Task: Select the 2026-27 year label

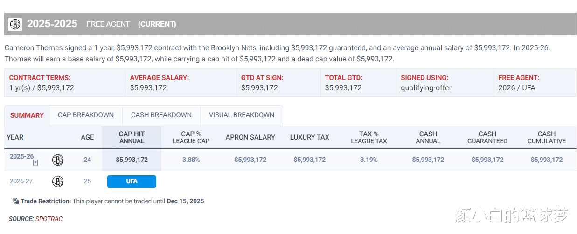Action: coord(21,181)
